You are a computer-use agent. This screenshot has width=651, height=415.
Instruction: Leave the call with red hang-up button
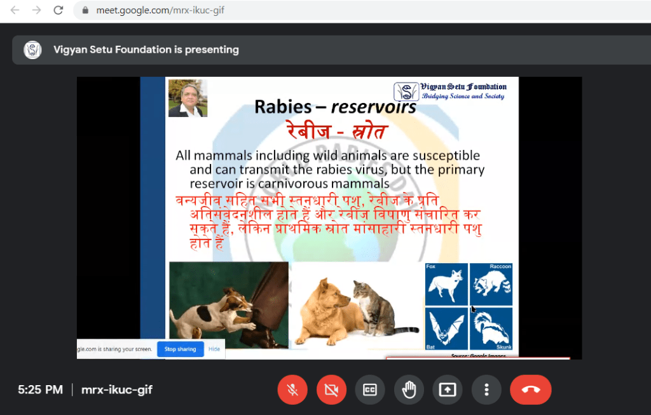coord(530,390)
